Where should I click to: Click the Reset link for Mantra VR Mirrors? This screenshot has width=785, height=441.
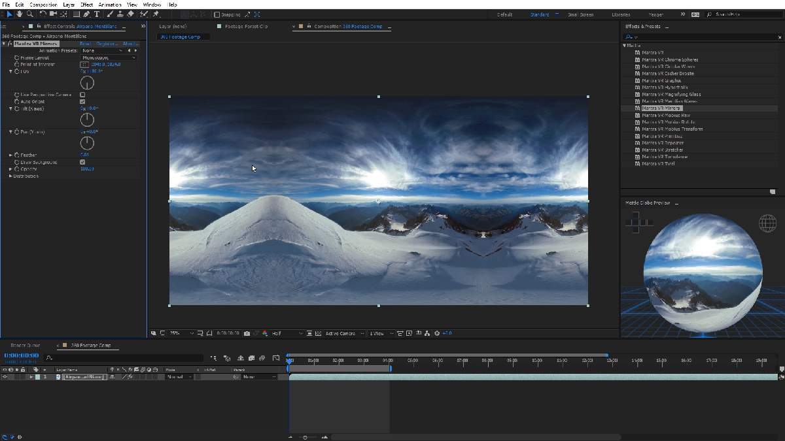[85, 44]
